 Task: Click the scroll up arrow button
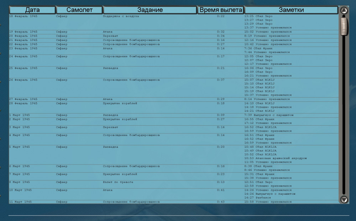point(344,10)
